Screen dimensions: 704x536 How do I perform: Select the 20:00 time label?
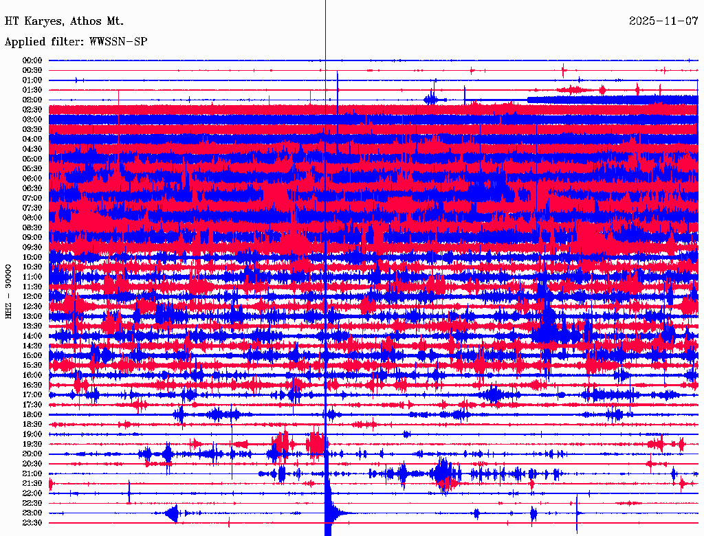coord(32,454)
